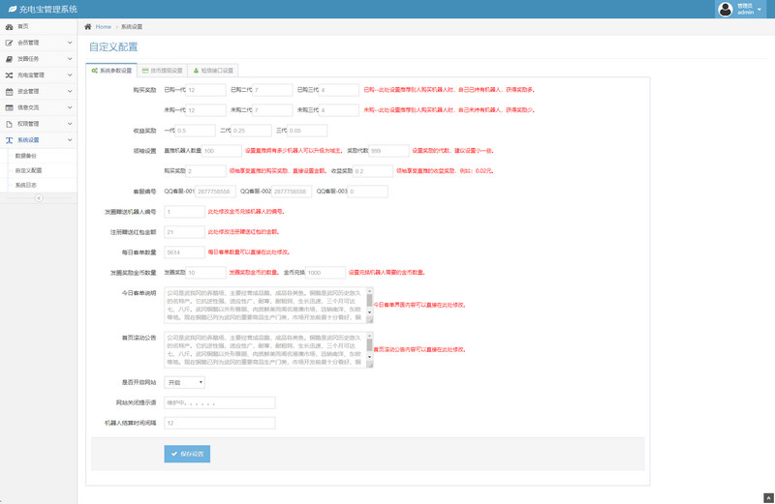The image size is (775, 504).
Task: Click the 已购二代 input field
Action: pos(272,90)
